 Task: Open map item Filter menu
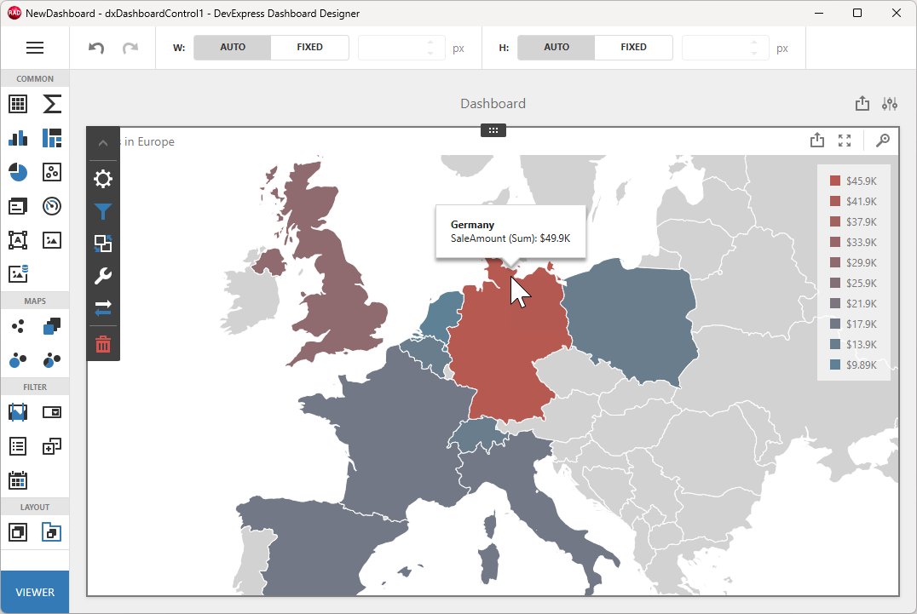(x=103, y=211)
